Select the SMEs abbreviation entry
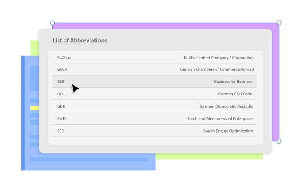304x190 pixels. (62, 118)
